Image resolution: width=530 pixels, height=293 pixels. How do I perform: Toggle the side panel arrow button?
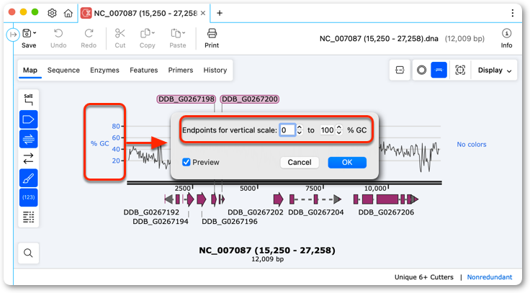coord(13,35)
